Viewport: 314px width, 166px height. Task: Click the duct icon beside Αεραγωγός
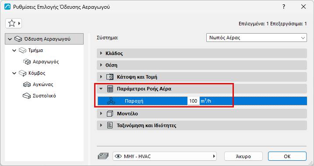[27, 62]
